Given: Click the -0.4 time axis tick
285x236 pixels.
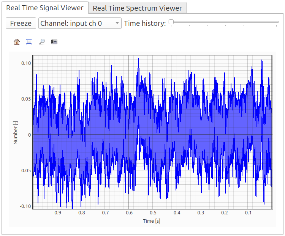Looking at the screenshot, I should (176, 213).
